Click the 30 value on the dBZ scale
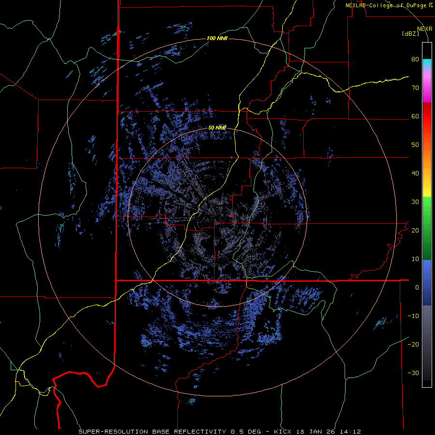The image size is (435, 435). click(415, 202)
